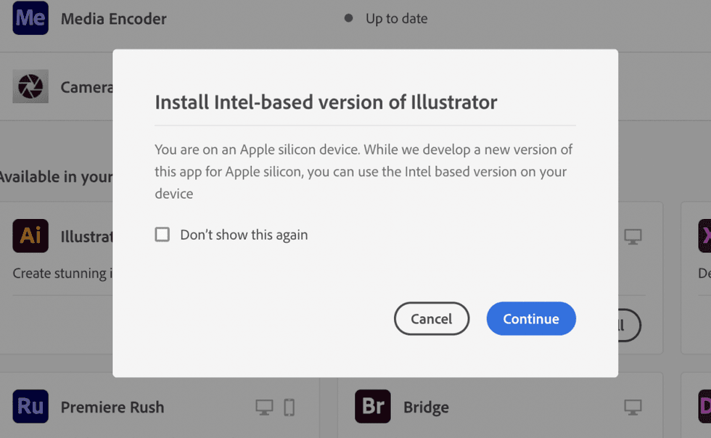The height and width of the screenshot is (438, 711).
Task: Click the desktop icon on the Illustrator card
Action: (x=633, y=236)
